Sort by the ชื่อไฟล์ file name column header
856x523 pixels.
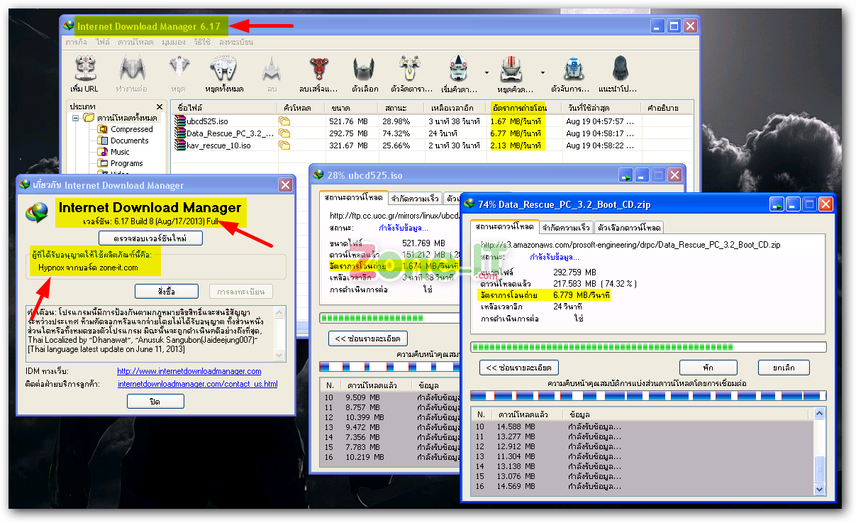[224, 108]
